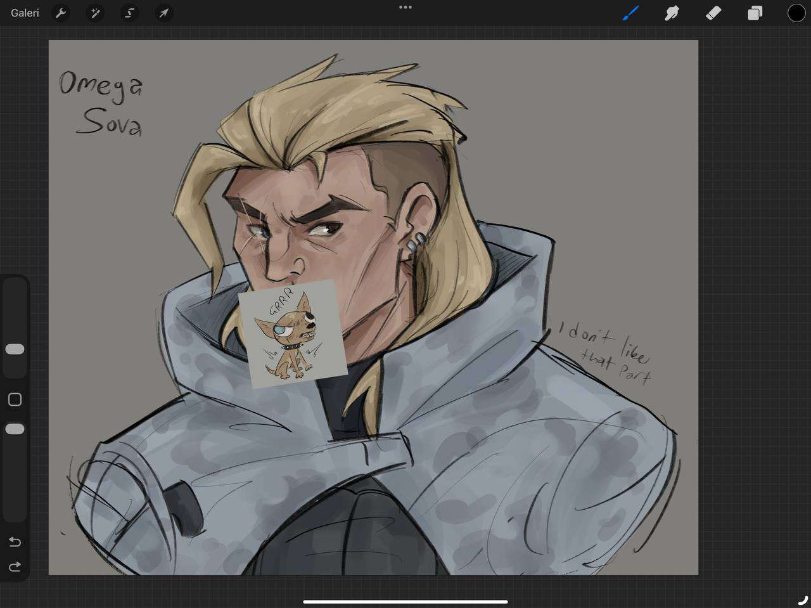Activate the Selection tool
The image size is (811, 608).
tap(129, 13)
